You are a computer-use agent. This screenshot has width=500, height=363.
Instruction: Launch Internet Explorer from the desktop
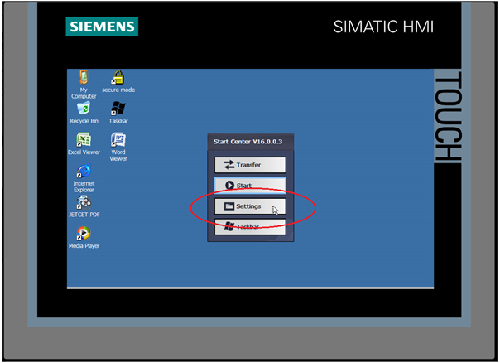click(84, 178)
